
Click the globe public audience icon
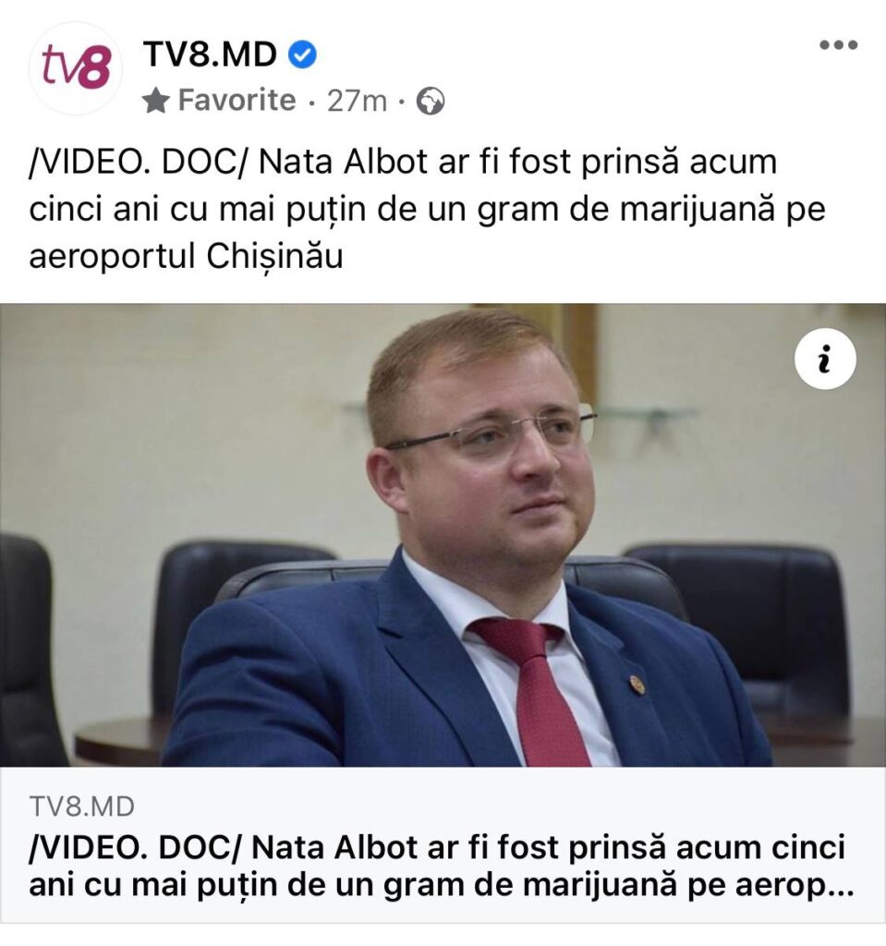pyautogui.click(x=431, y=102)
